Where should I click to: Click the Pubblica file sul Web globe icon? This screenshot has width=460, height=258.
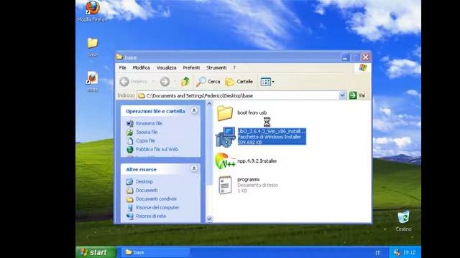(x=129, y=150)
